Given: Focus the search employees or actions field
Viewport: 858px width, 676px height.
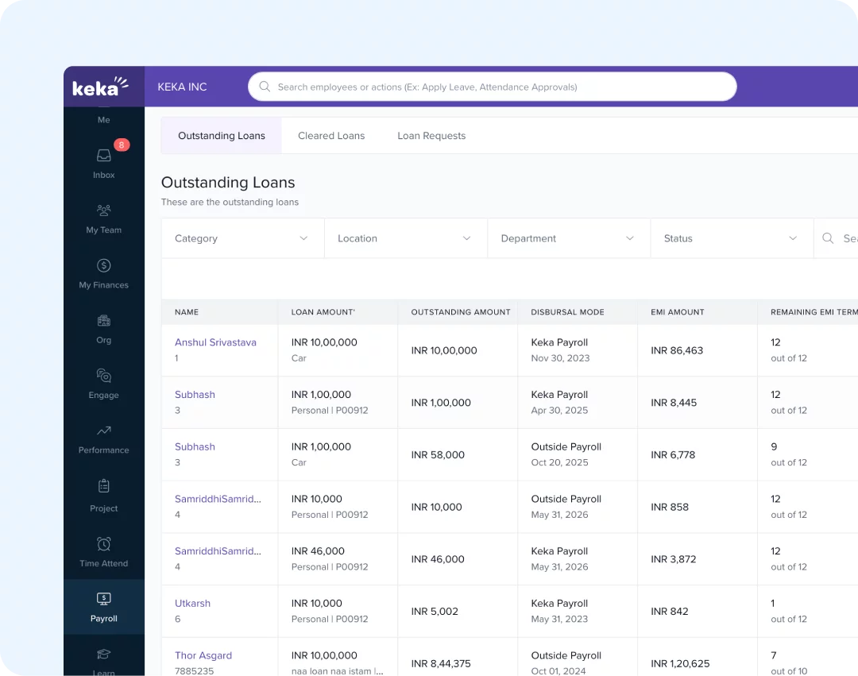Looking at the screenshot, I should 493,87.
